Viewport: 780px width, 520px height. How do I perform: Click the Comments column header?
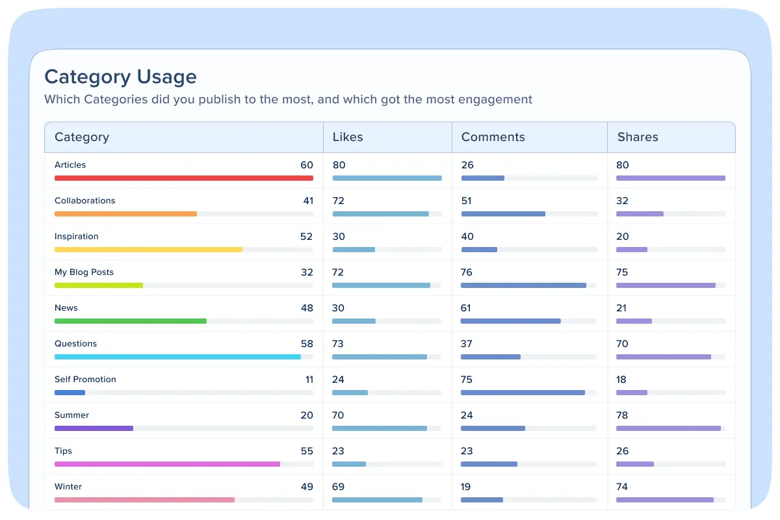[493, 137]
